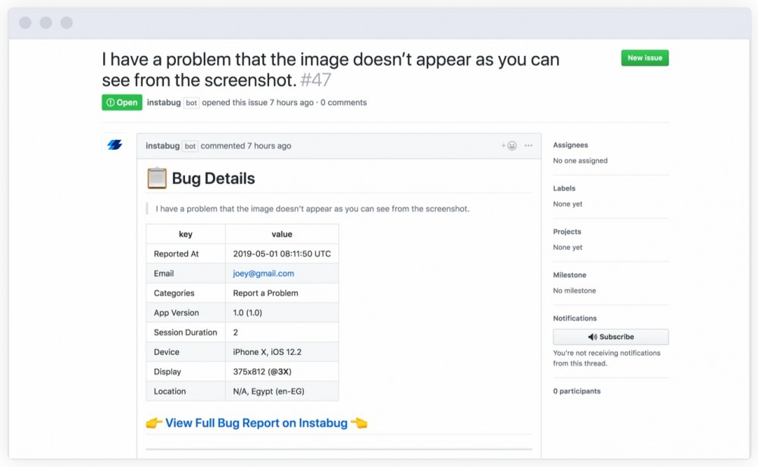This screenshot has height=467, width=758.
Task: Click the left pointing hand emoji
Action: (x=359, y=423)
